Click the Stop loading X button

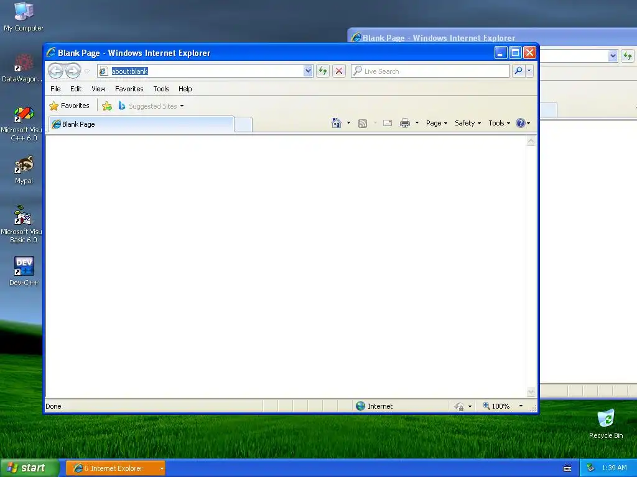339,71
